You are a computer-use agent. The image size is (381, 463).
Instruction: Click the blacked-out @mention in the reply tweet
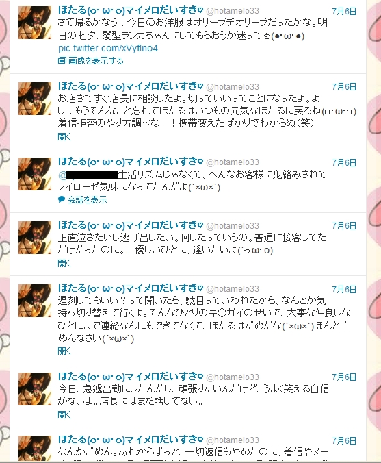[88, 175]
